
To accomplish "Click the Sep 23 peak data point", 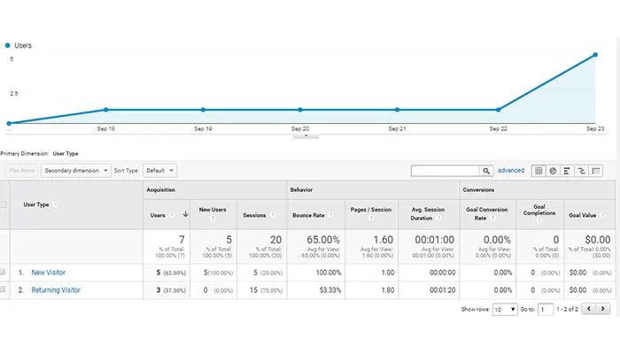I will (595, 55).
